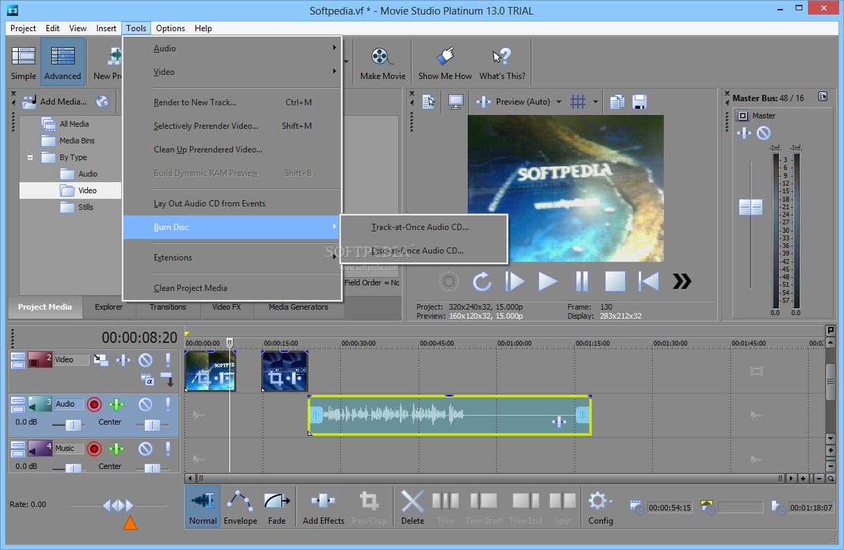Click the Audio track volume slider
The width and height of the screenshot is (844, 550).
(x=72, y=424)
